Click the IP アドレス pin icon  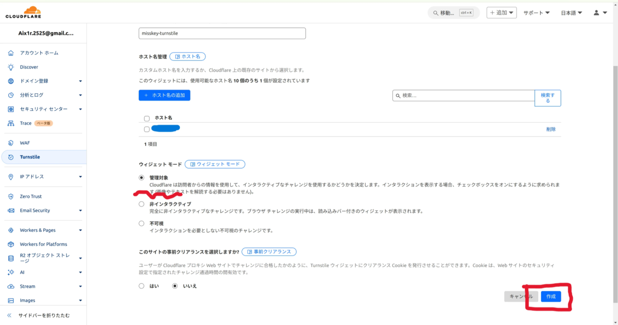click(x=11, y=177)
